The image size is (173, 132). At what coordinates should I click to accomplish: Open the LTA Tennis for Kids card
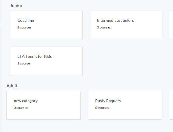point(46,68)
